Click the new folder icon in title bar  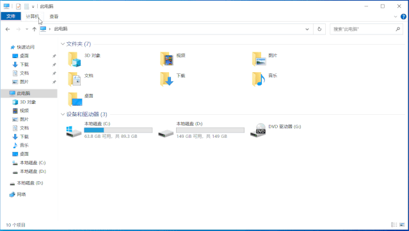[27, 6]
